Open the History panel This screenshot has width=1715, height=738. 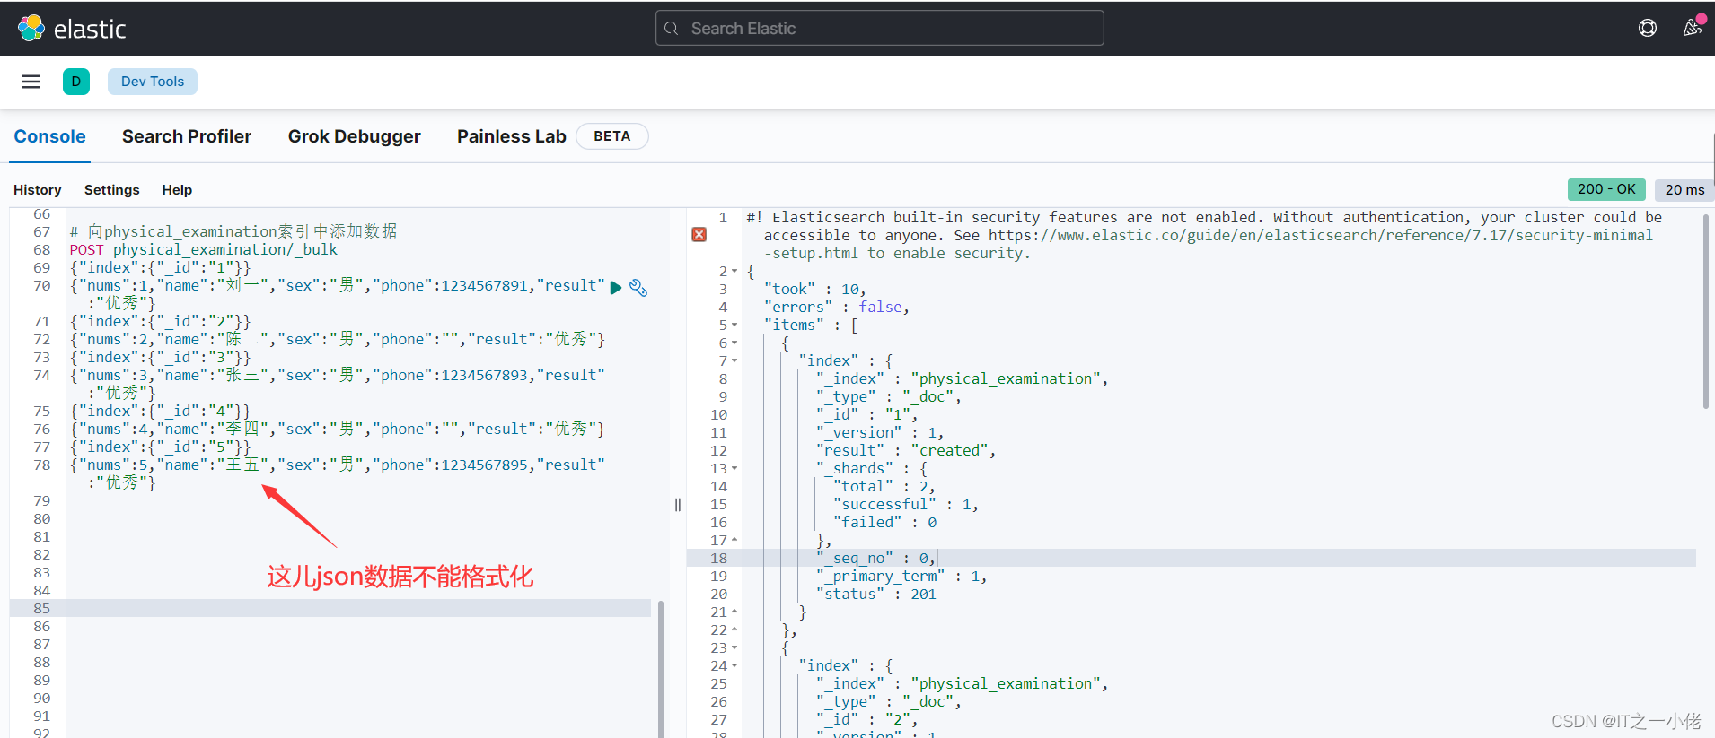tap(38, 190)
